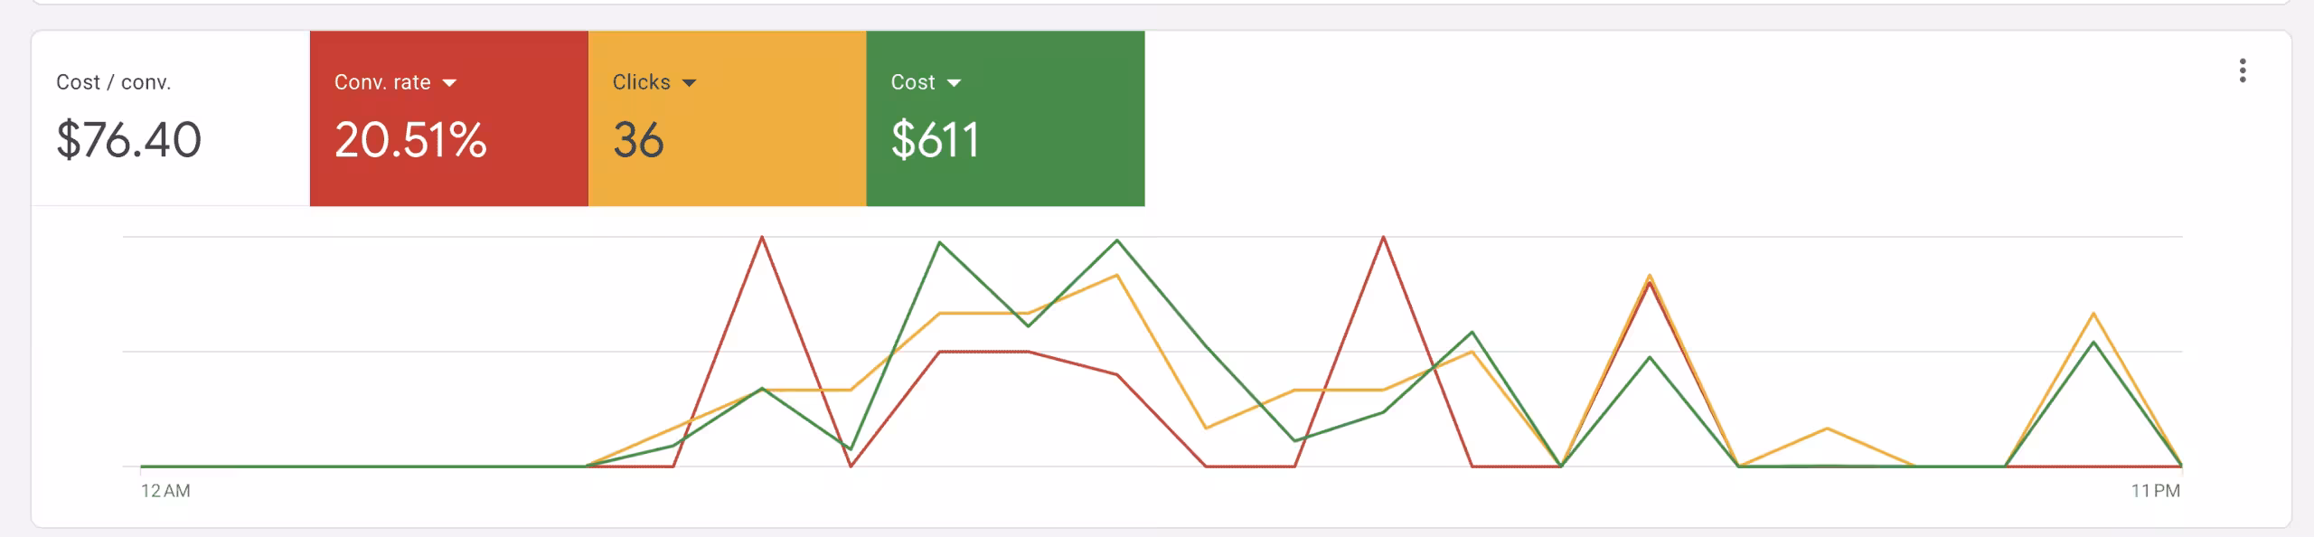Click the $611 cost value

[935, 140]
